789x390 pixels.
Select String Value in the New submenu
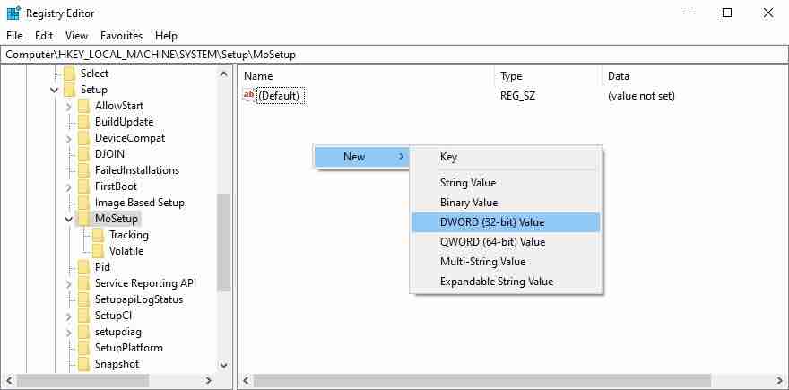[467, 183]
